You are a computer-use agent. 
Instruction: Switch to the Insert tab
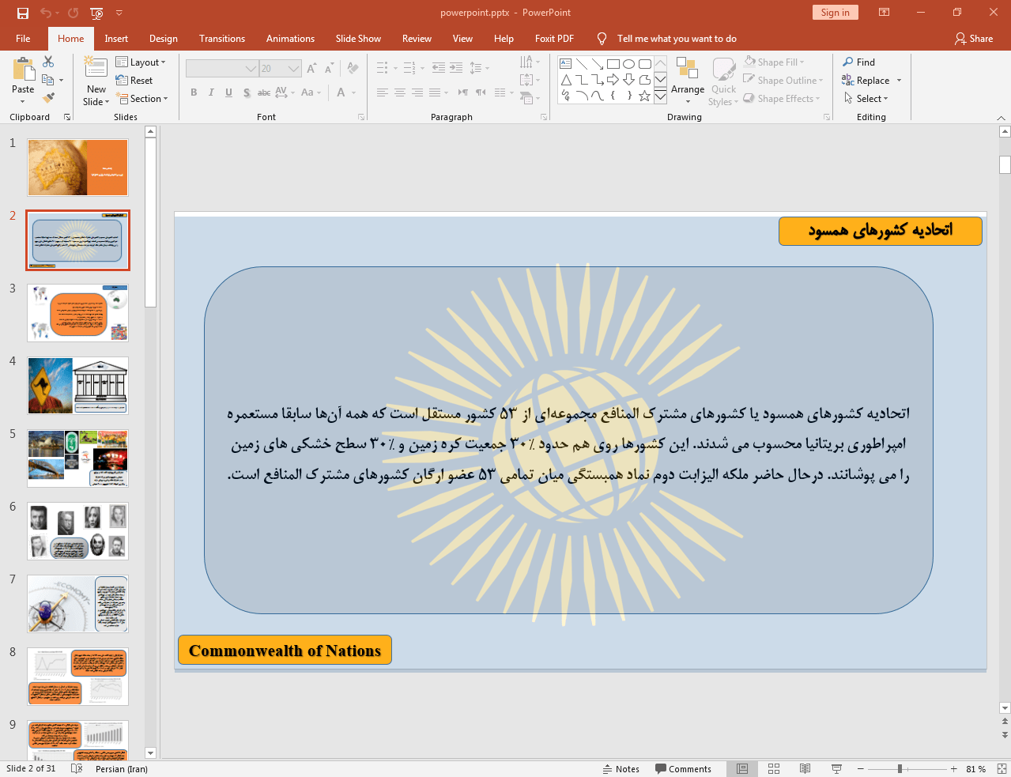point(116,39)
